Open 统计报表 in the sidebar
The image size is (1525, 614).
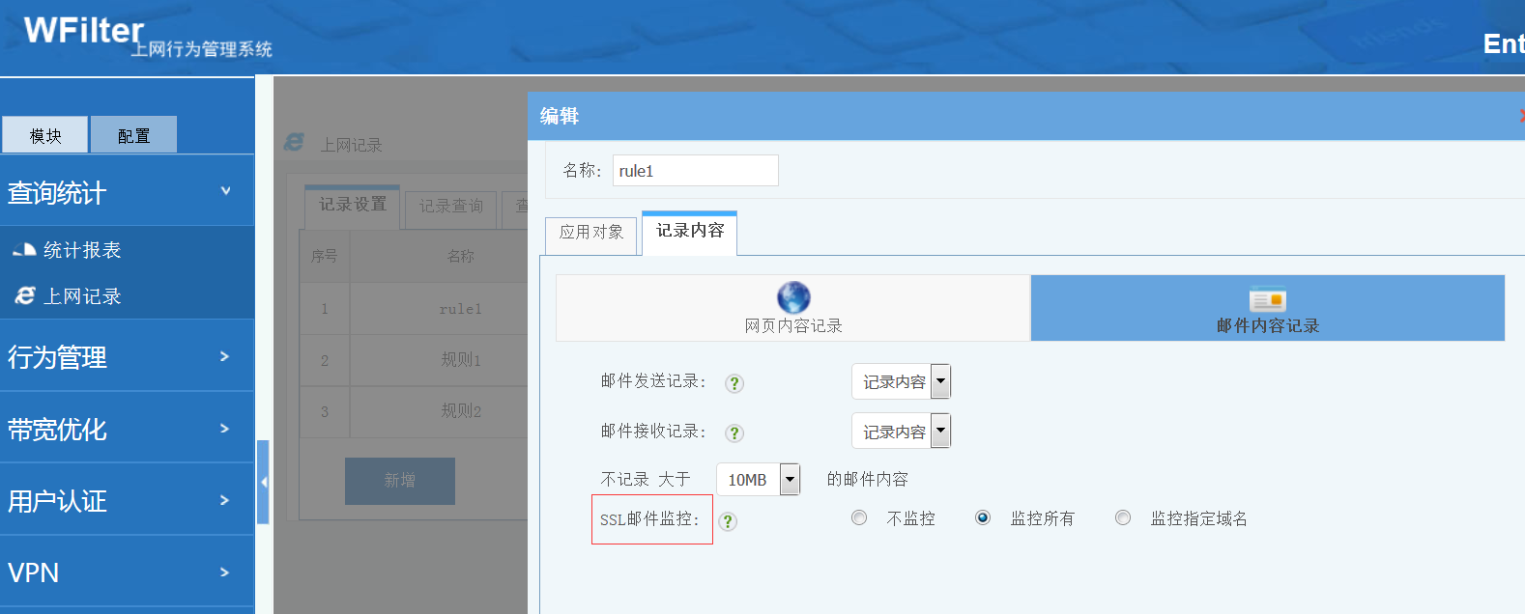[81, 250]
